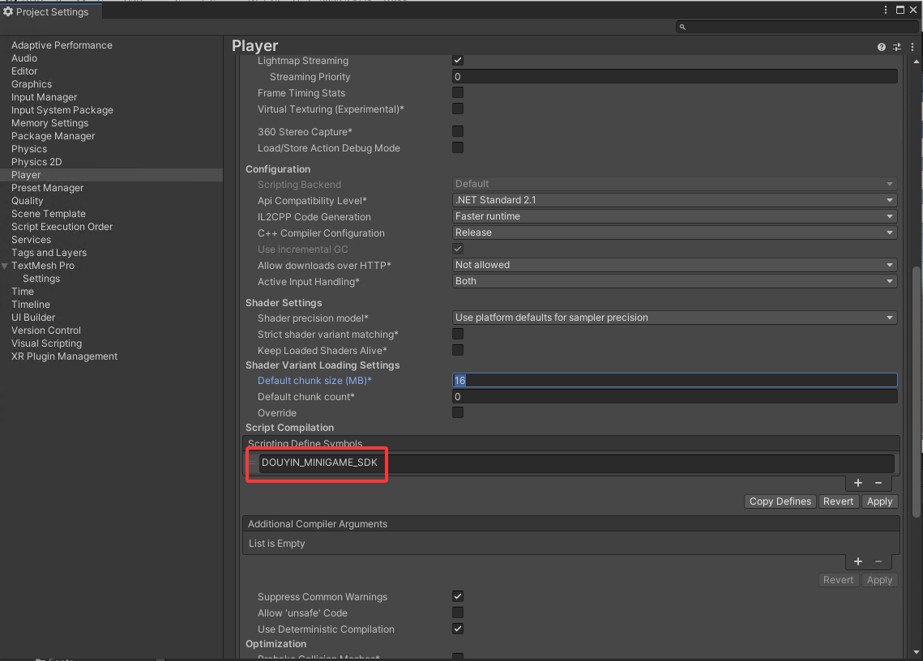This screenshot has width=923, height=661.
Task: Select Scene Template category
Action: coord(49,214)
